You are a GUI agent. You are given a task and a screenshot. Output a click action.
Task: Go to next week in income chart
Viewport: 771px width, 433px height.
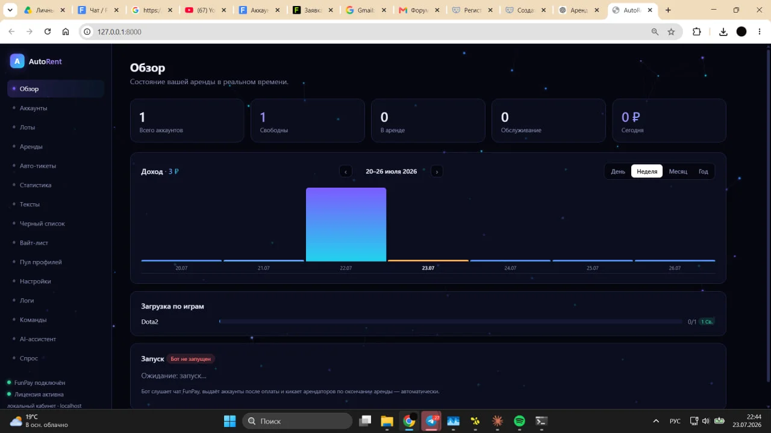437,171
